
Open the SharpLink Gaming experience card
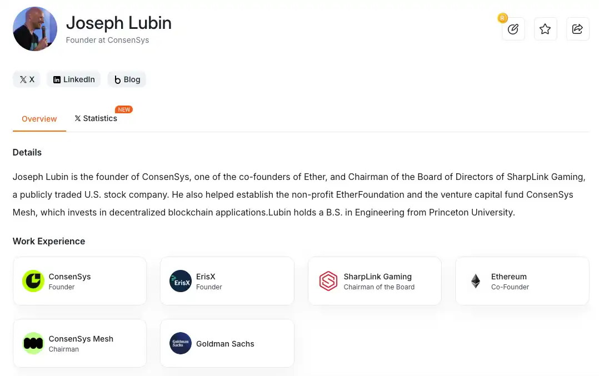[x=374, y=281]
